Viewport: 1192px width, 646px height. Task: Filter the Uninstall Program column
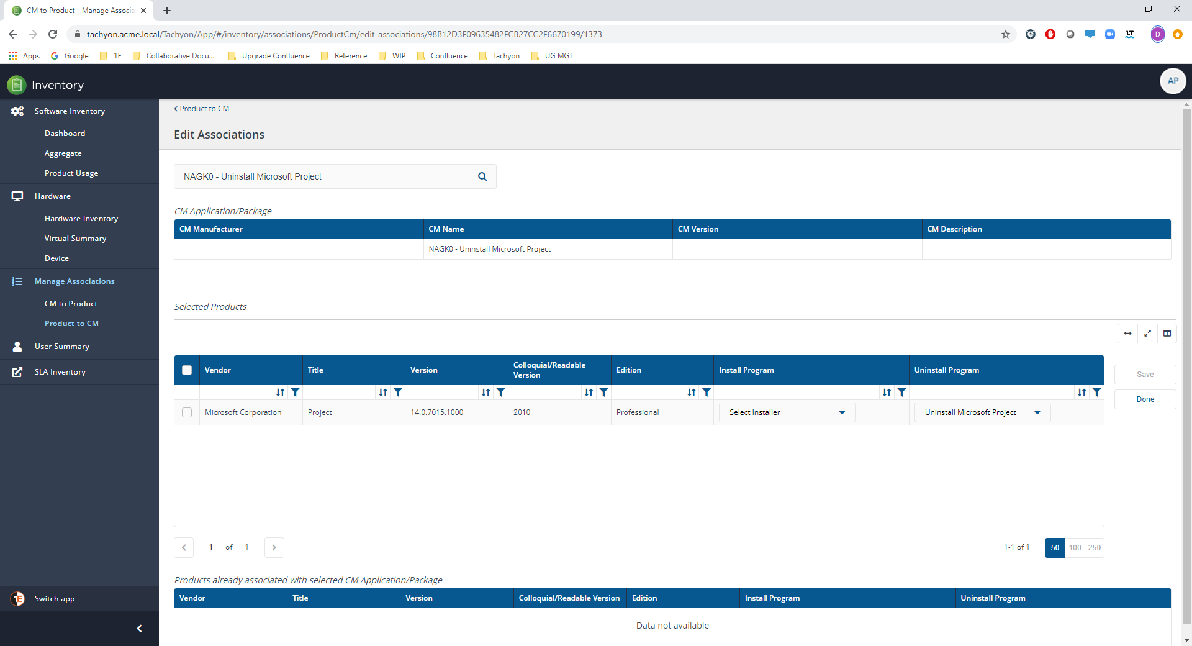(x=1097, y=392)
